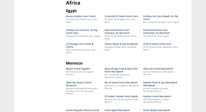Open Holiday Inn Citystars, An Ihg Hotel Cairo
This screenshot has width=206, height=112.
(x=82, y=32)
